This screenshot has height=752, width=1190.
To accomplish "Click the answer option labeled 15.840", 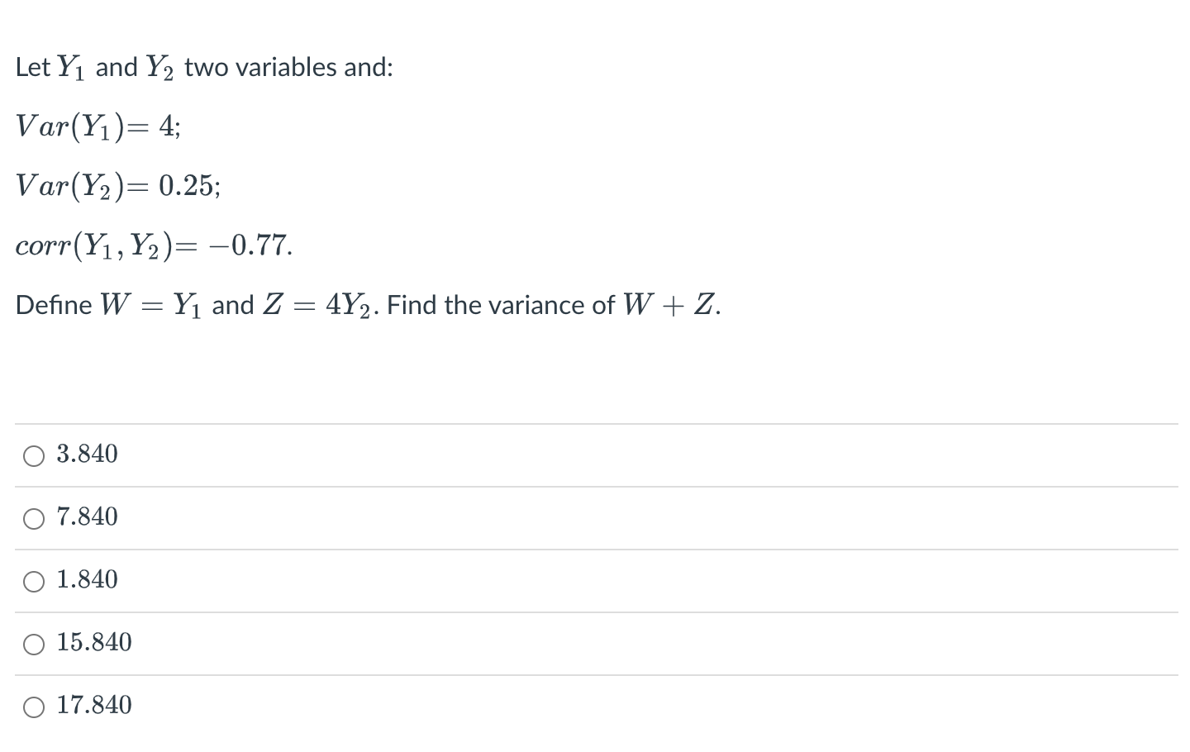I will coord(93,642).
